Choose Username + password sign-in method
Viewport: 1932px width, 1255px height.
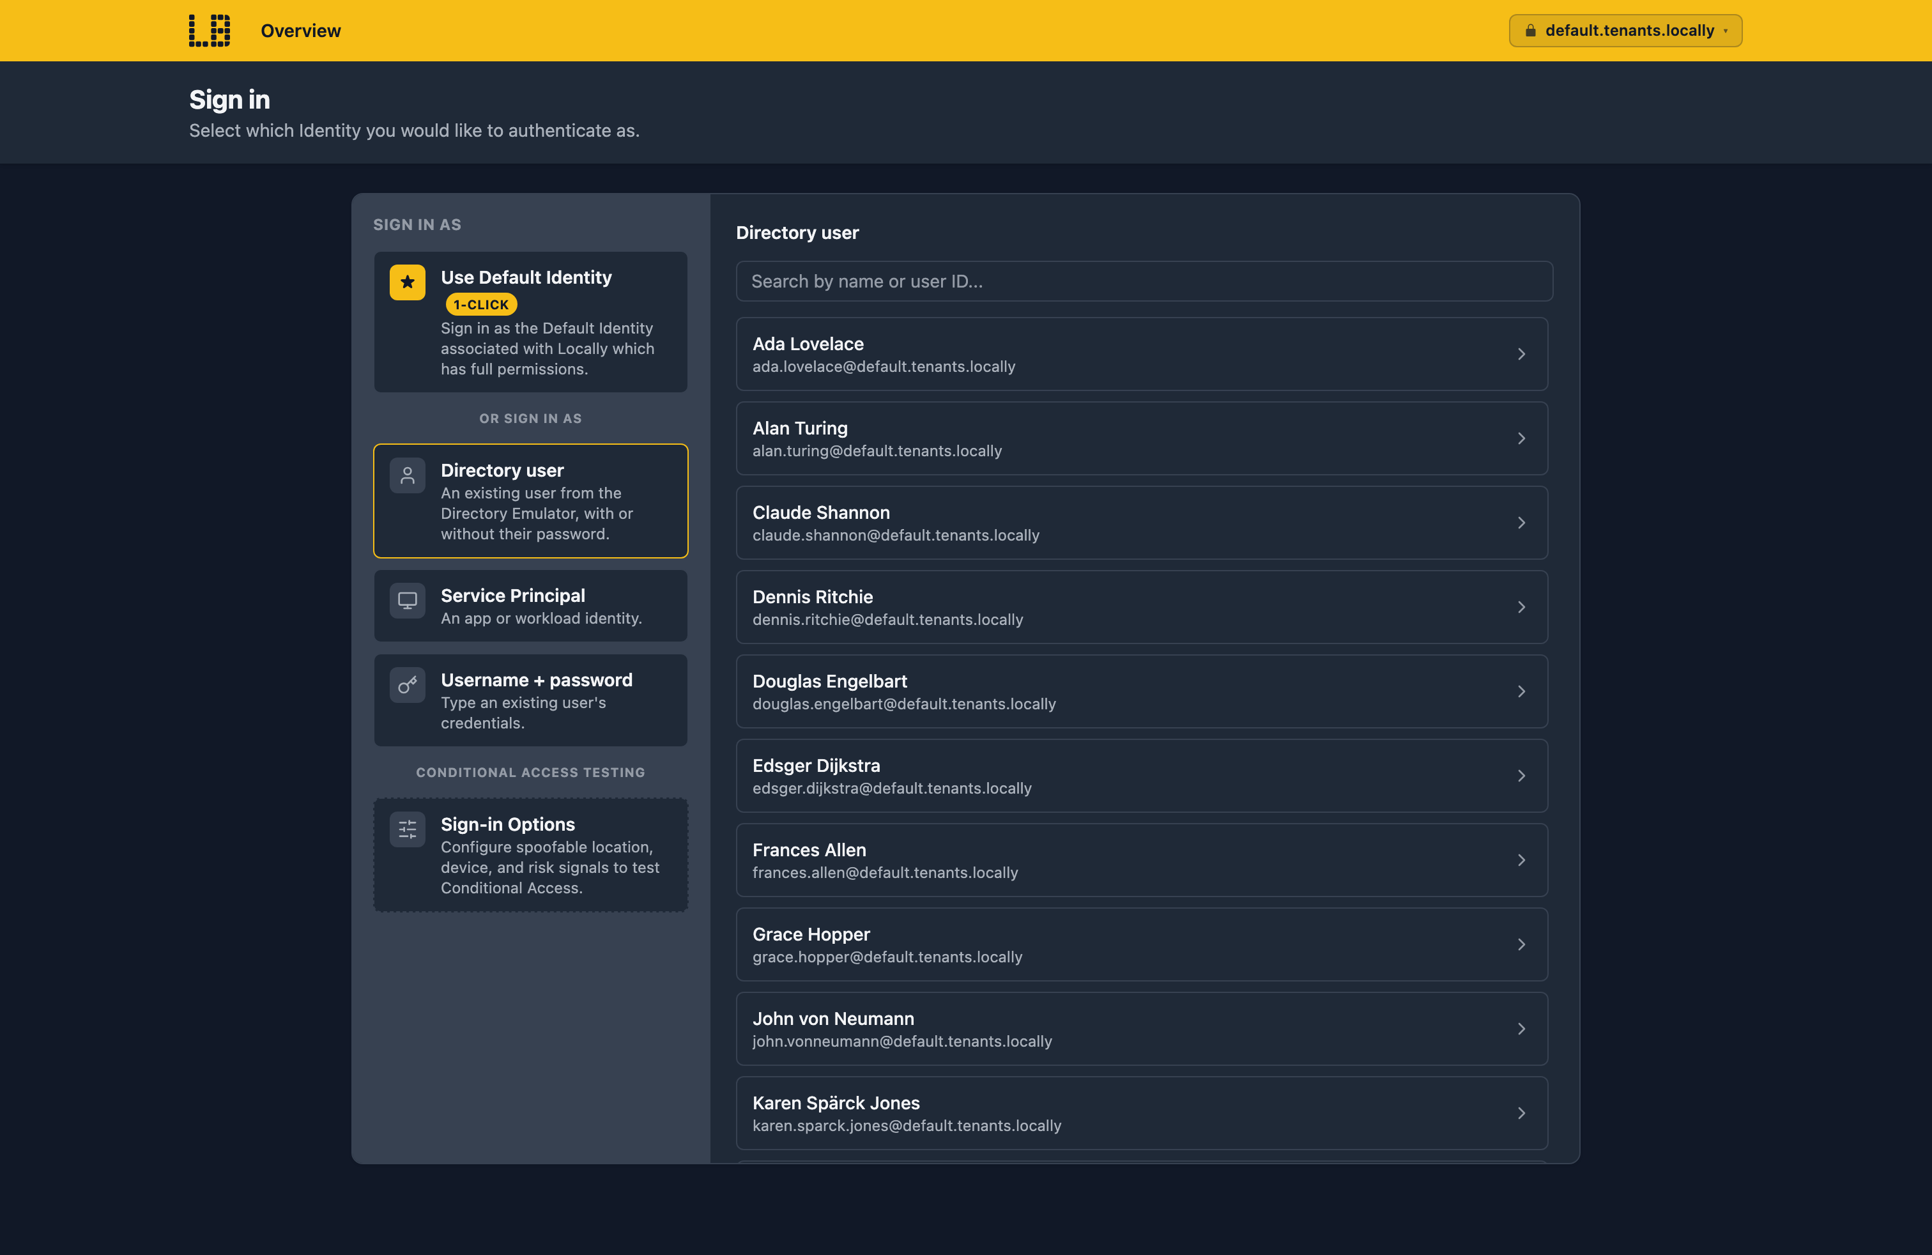coord(531,700)
